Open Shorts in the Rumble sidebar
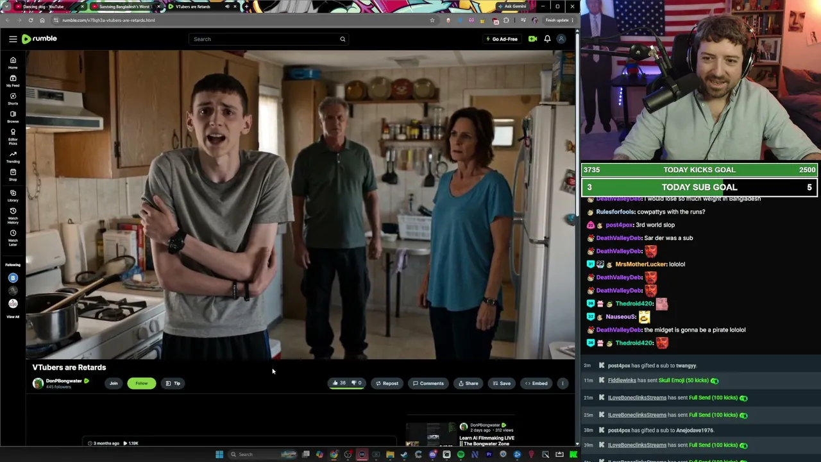 pyautogui.click(x=13, y=98)
